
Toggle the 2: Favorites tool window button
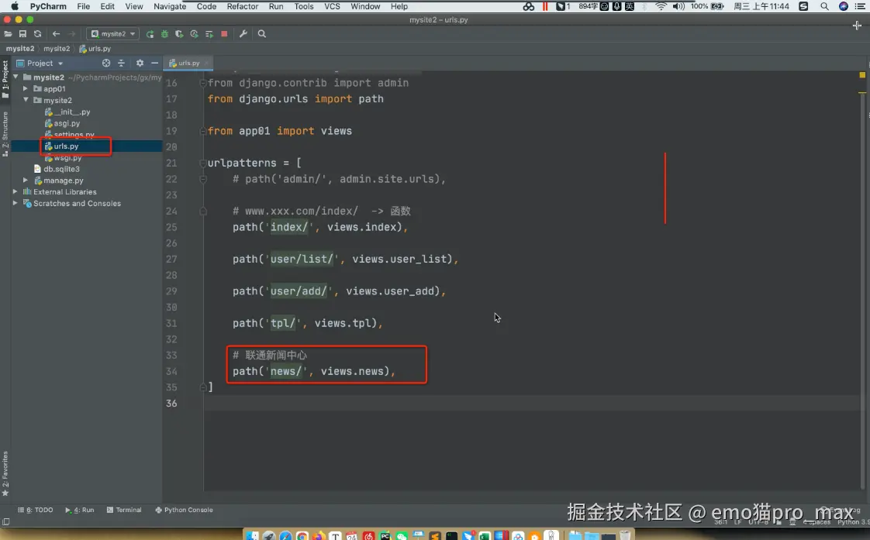[5, 473]
